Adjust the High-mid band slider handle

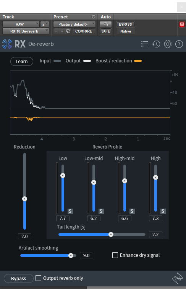click(x=125, y=181)
